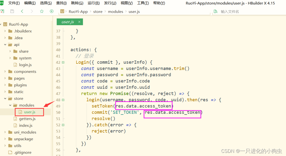Fold code block at line 48
This screenshot has height=156, width=286.
(x=63, y=100)
